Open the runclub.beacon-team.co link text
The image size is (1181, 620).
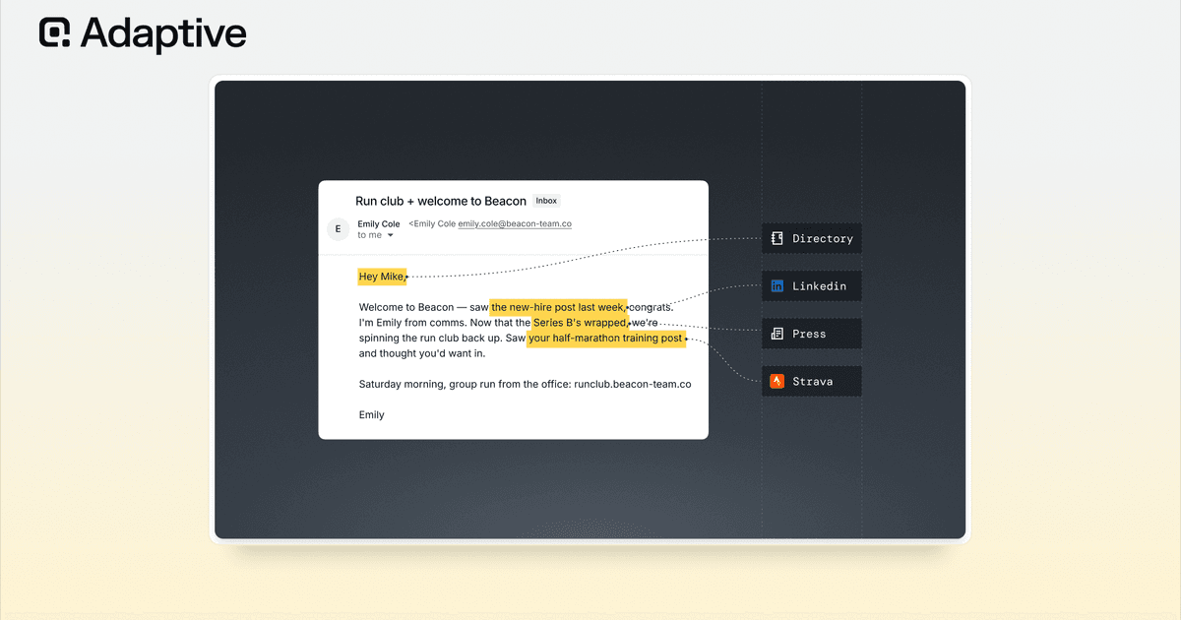coord(633,384)
